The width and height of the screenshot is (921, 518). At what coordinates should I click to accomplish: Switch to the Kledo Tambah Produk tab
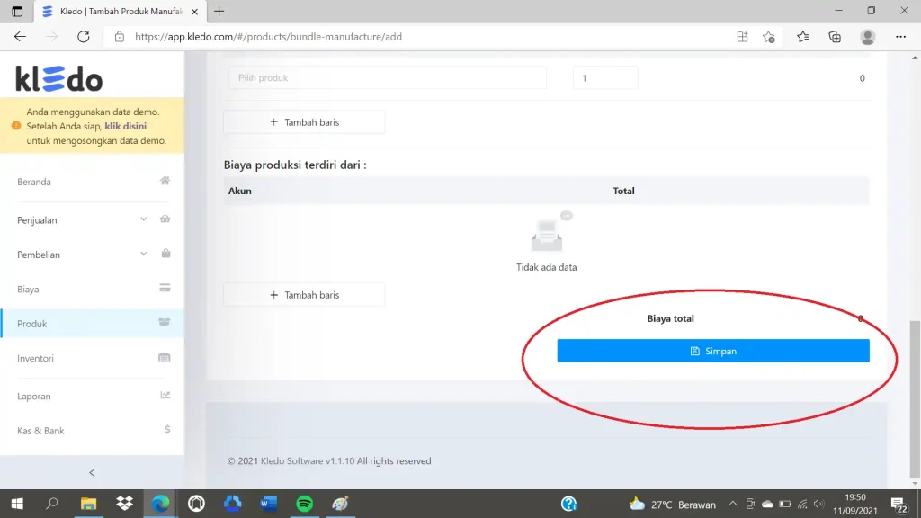tap(121, 11)
